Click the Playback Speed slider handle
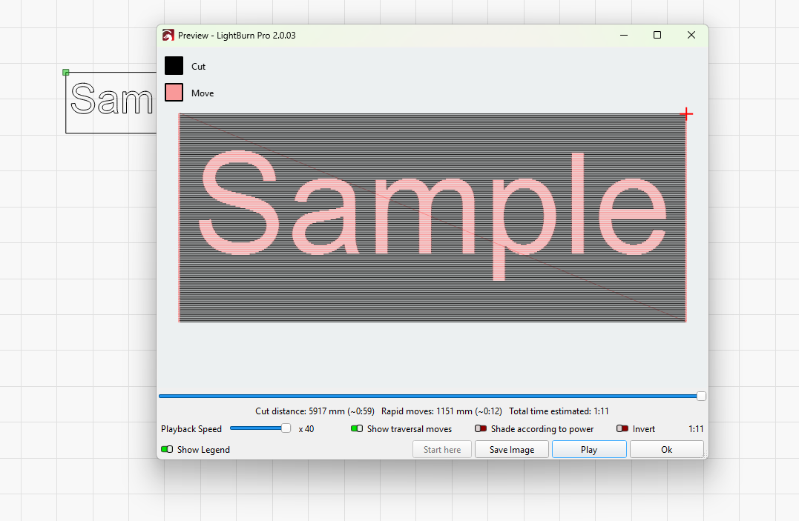This screenshot has width=799, height=521. click(x=286, y=428)
